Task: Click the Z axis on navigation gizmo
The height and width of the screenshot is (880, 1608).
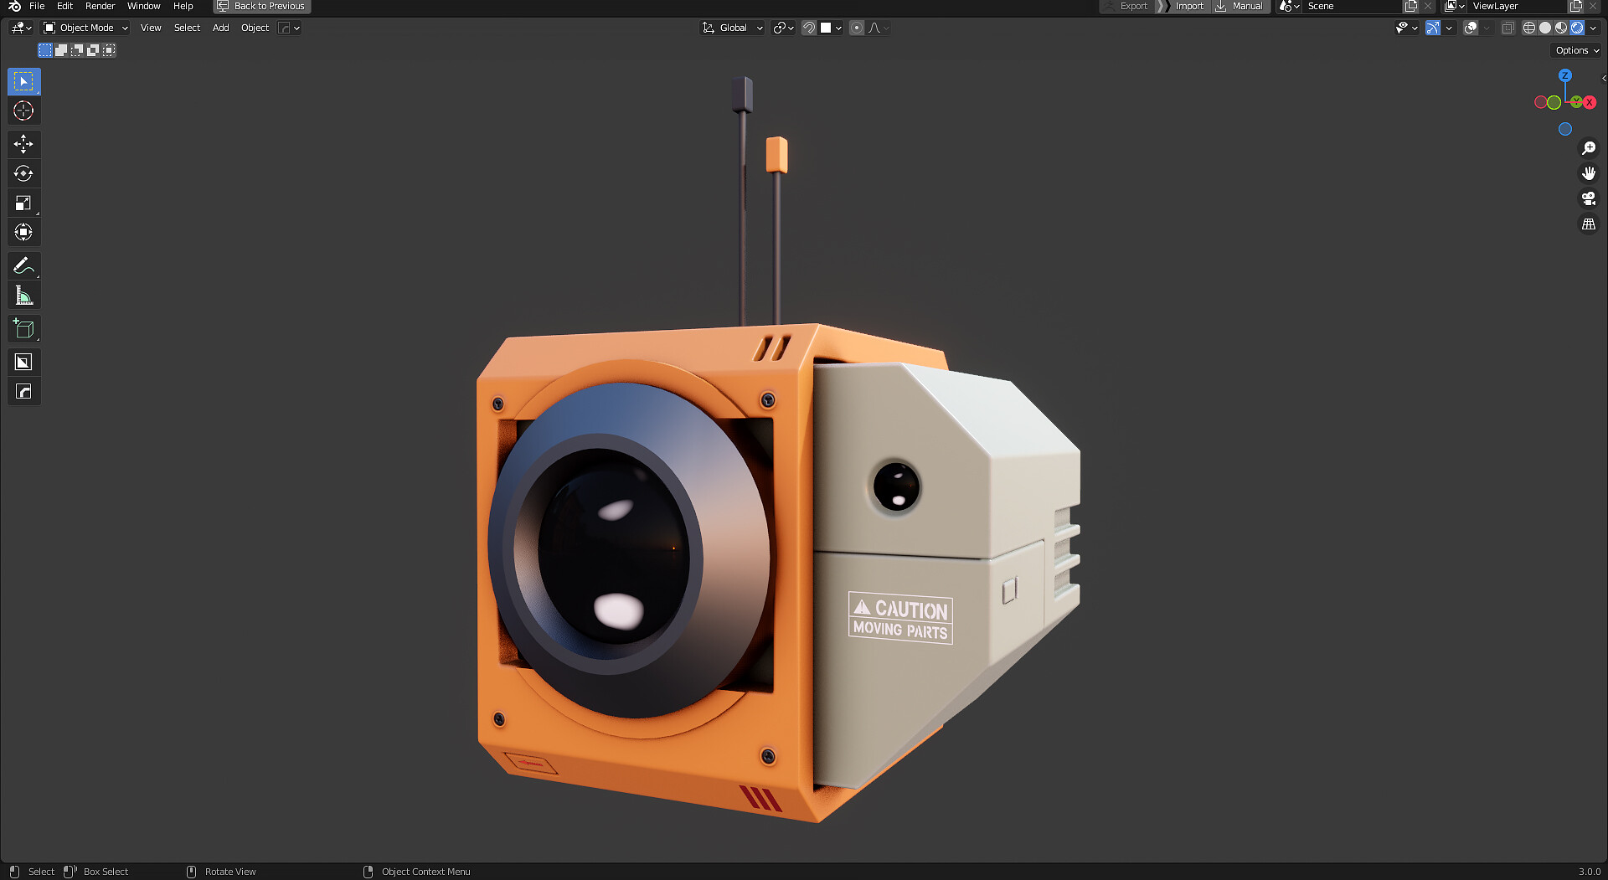Action: (1564, 76)
